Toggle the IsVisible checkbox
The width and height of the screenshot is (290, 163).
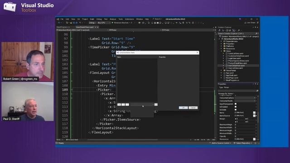tap(236, 110)
